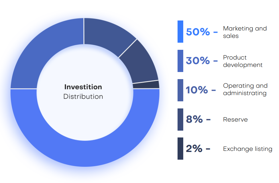279x183 pixels.
Task: Click the bright blue Marketing legend swatch
Action: pos(180,32)
